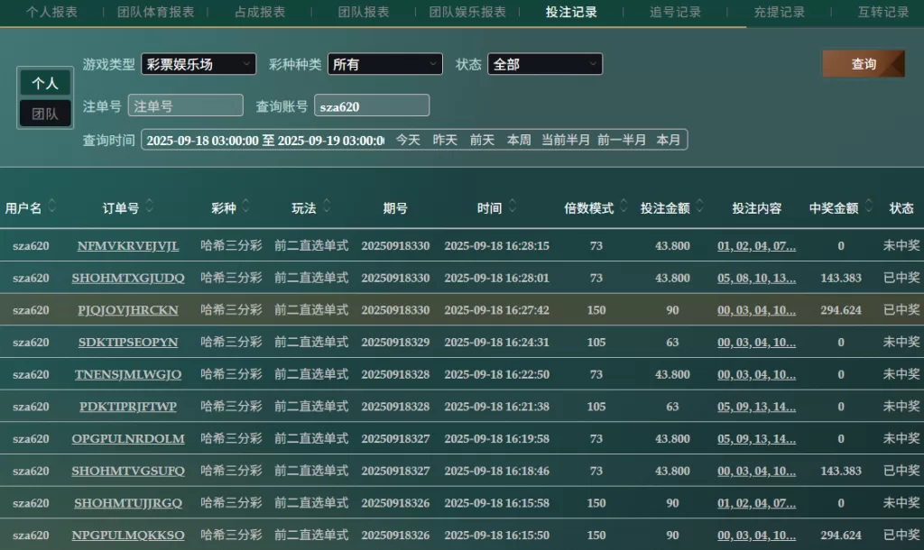Open the 状态 dropdown showing 全部
Screen dimensions: 924x550
(544, 64)
